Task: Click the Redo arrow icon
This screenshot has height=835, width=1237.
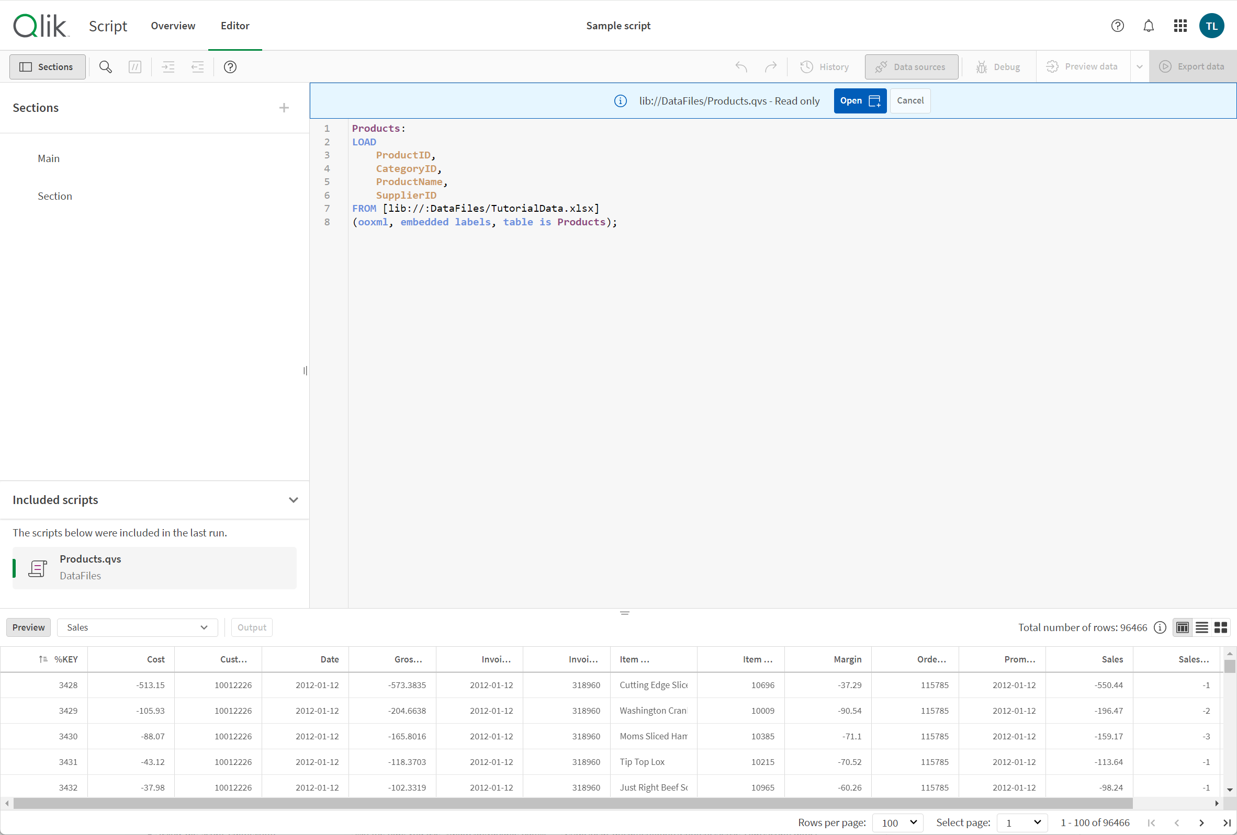Action: click(x=770, y=66)
